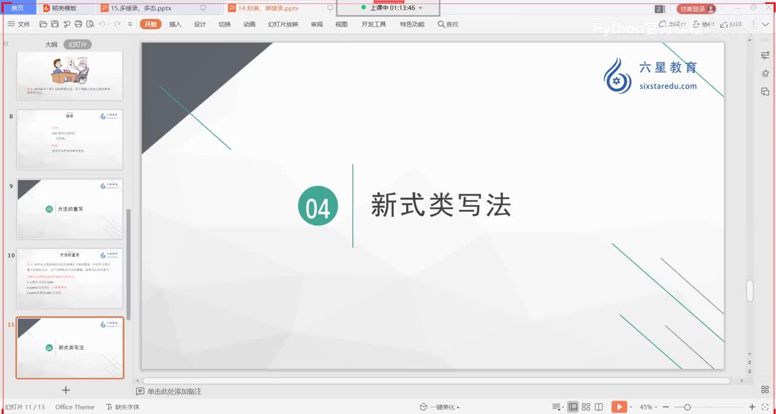
Task: Click the 访客登录 guest login button
Action: [x=696, y=8]
